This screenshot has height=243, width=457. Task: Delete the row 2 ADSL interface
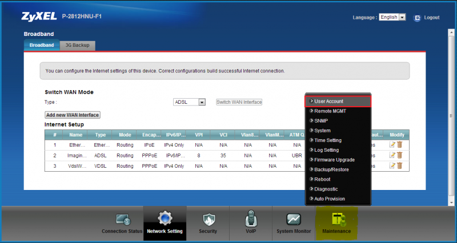point(399,155)
